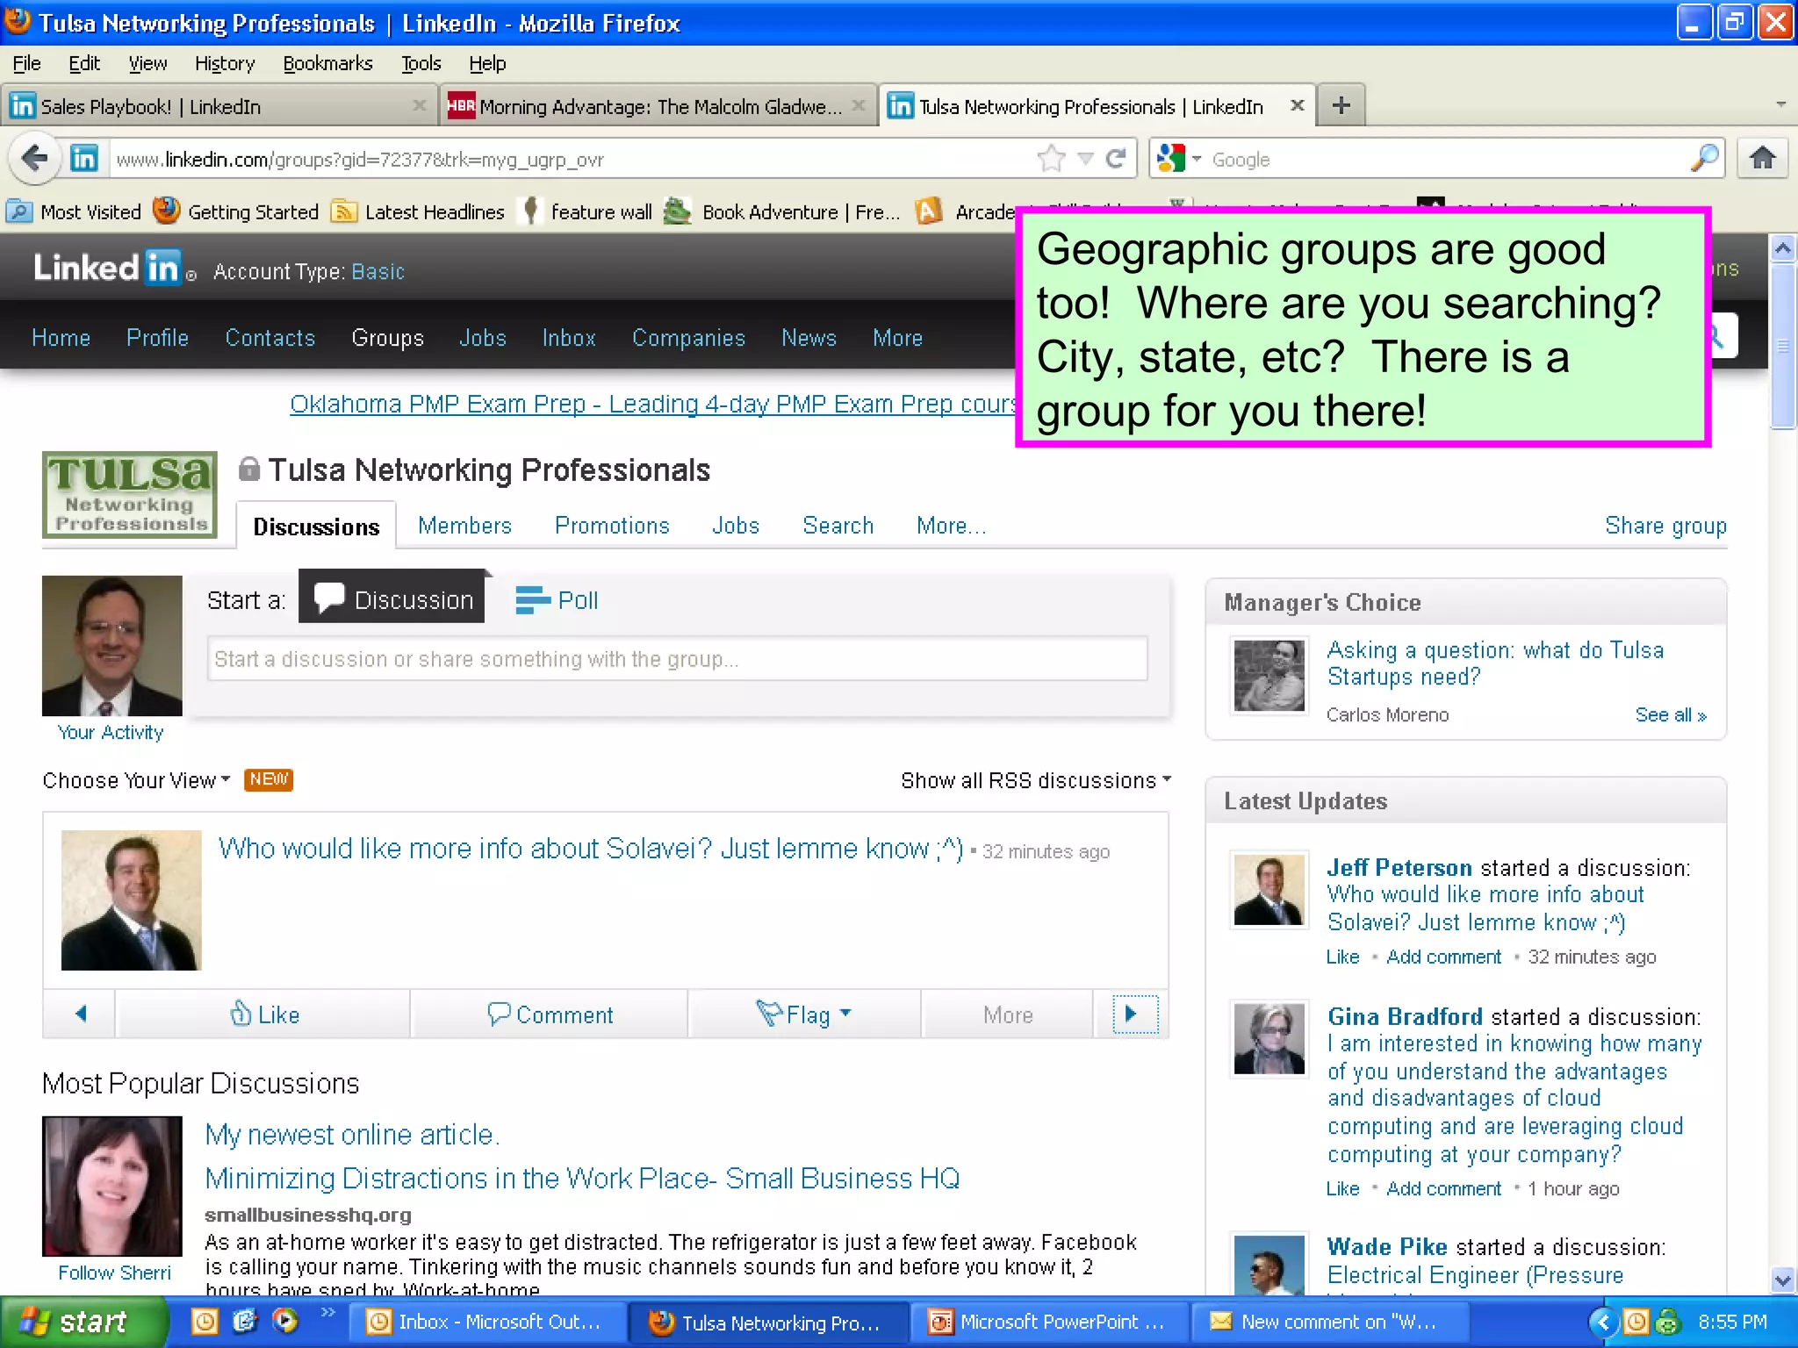1798x1348 pixels.
Task: Open Choose Your View dropdown
Action: click(x=136, y=780)
